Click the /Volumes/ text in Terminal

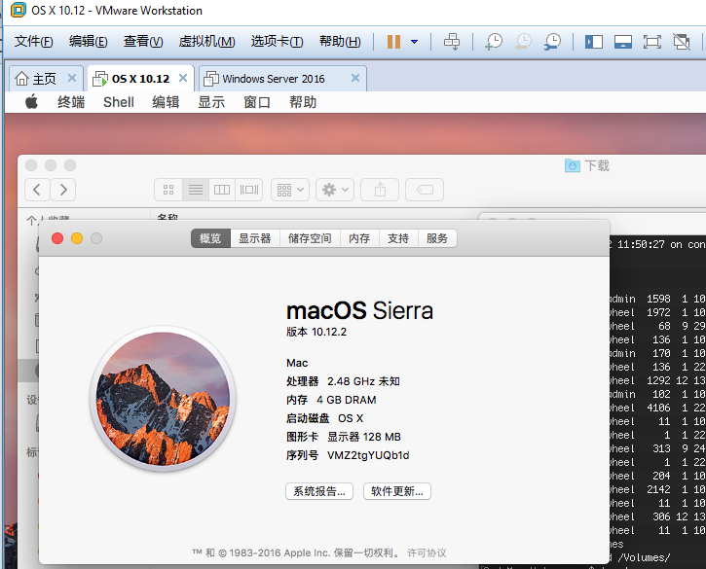pyautogui.click(x=644, y=557)
